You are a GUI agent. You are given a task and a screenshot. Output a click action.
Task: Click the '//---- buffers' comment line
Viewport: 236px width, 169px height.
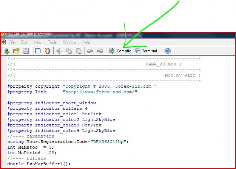click(27, 158)
